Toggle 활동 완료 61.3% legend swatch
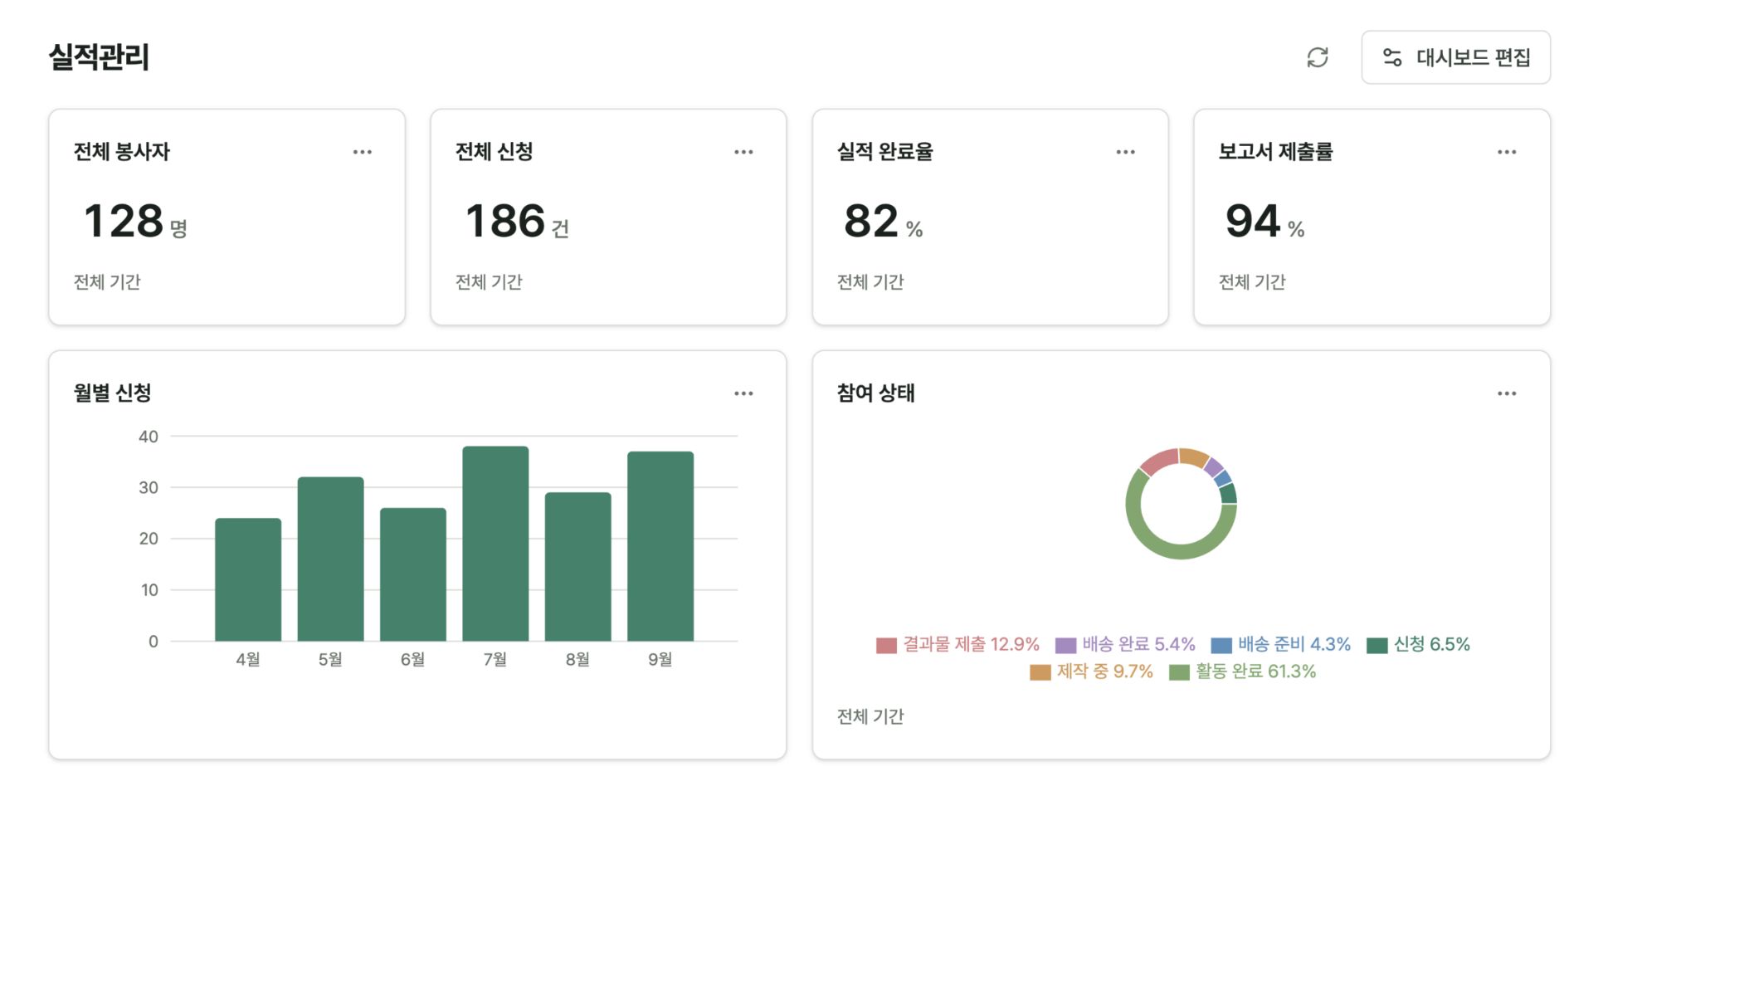The width and height of the screenshot is (1759, 996). (1179, 672)
